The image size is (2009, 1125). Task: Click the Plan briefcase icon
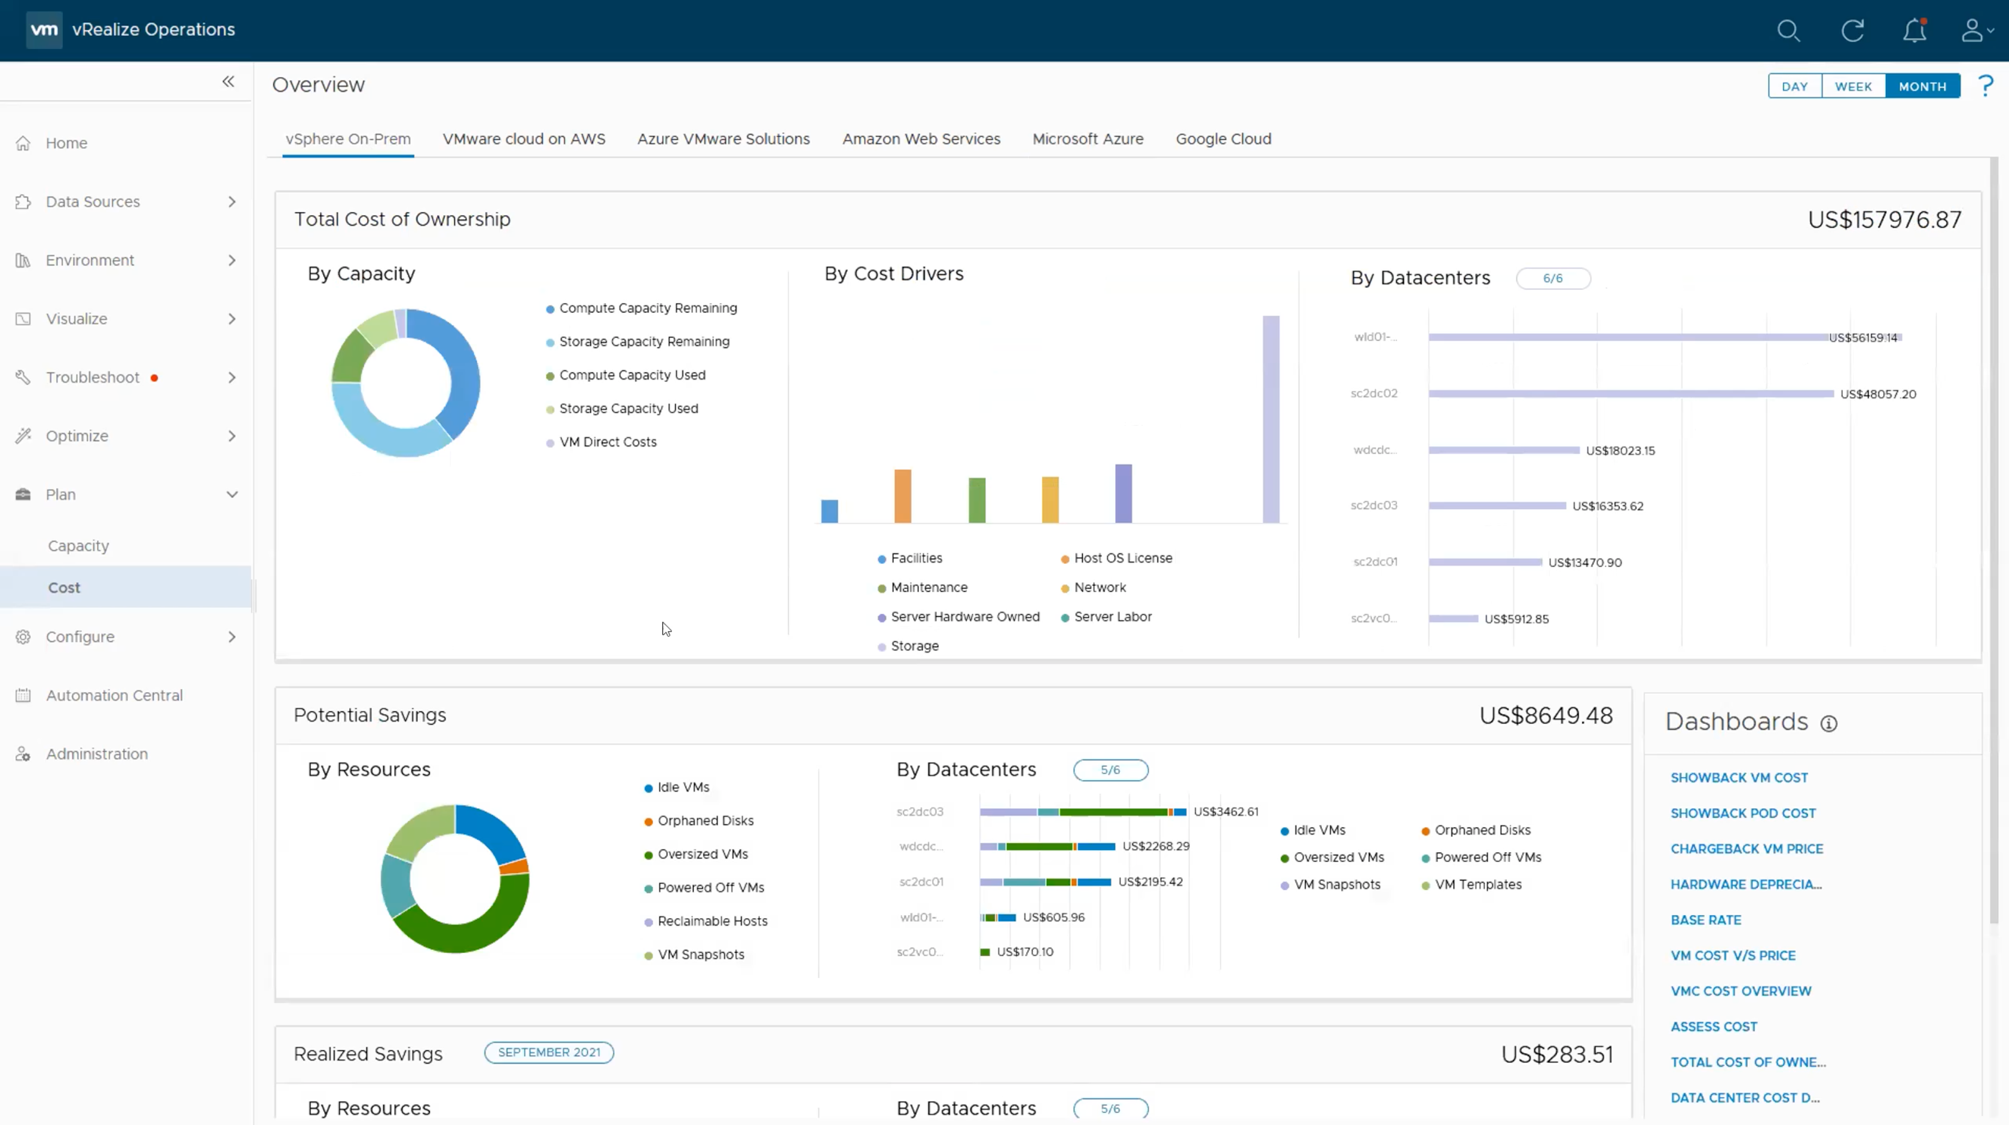click(x=23, y=494)
